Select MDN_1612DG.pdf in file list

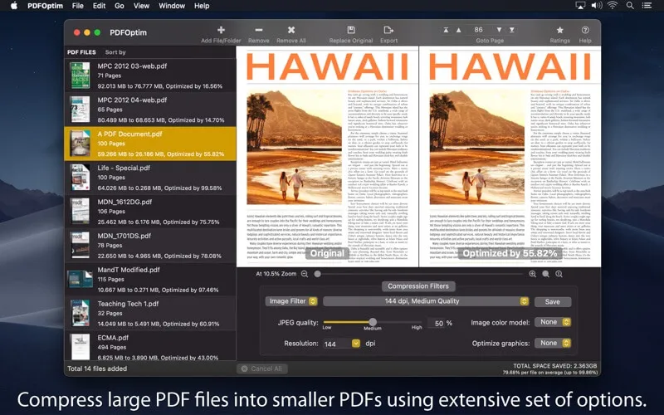pos(150,212)
